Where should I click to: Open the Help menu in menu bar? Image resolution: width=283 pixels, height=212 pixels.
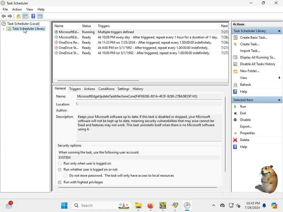(41, 9)
